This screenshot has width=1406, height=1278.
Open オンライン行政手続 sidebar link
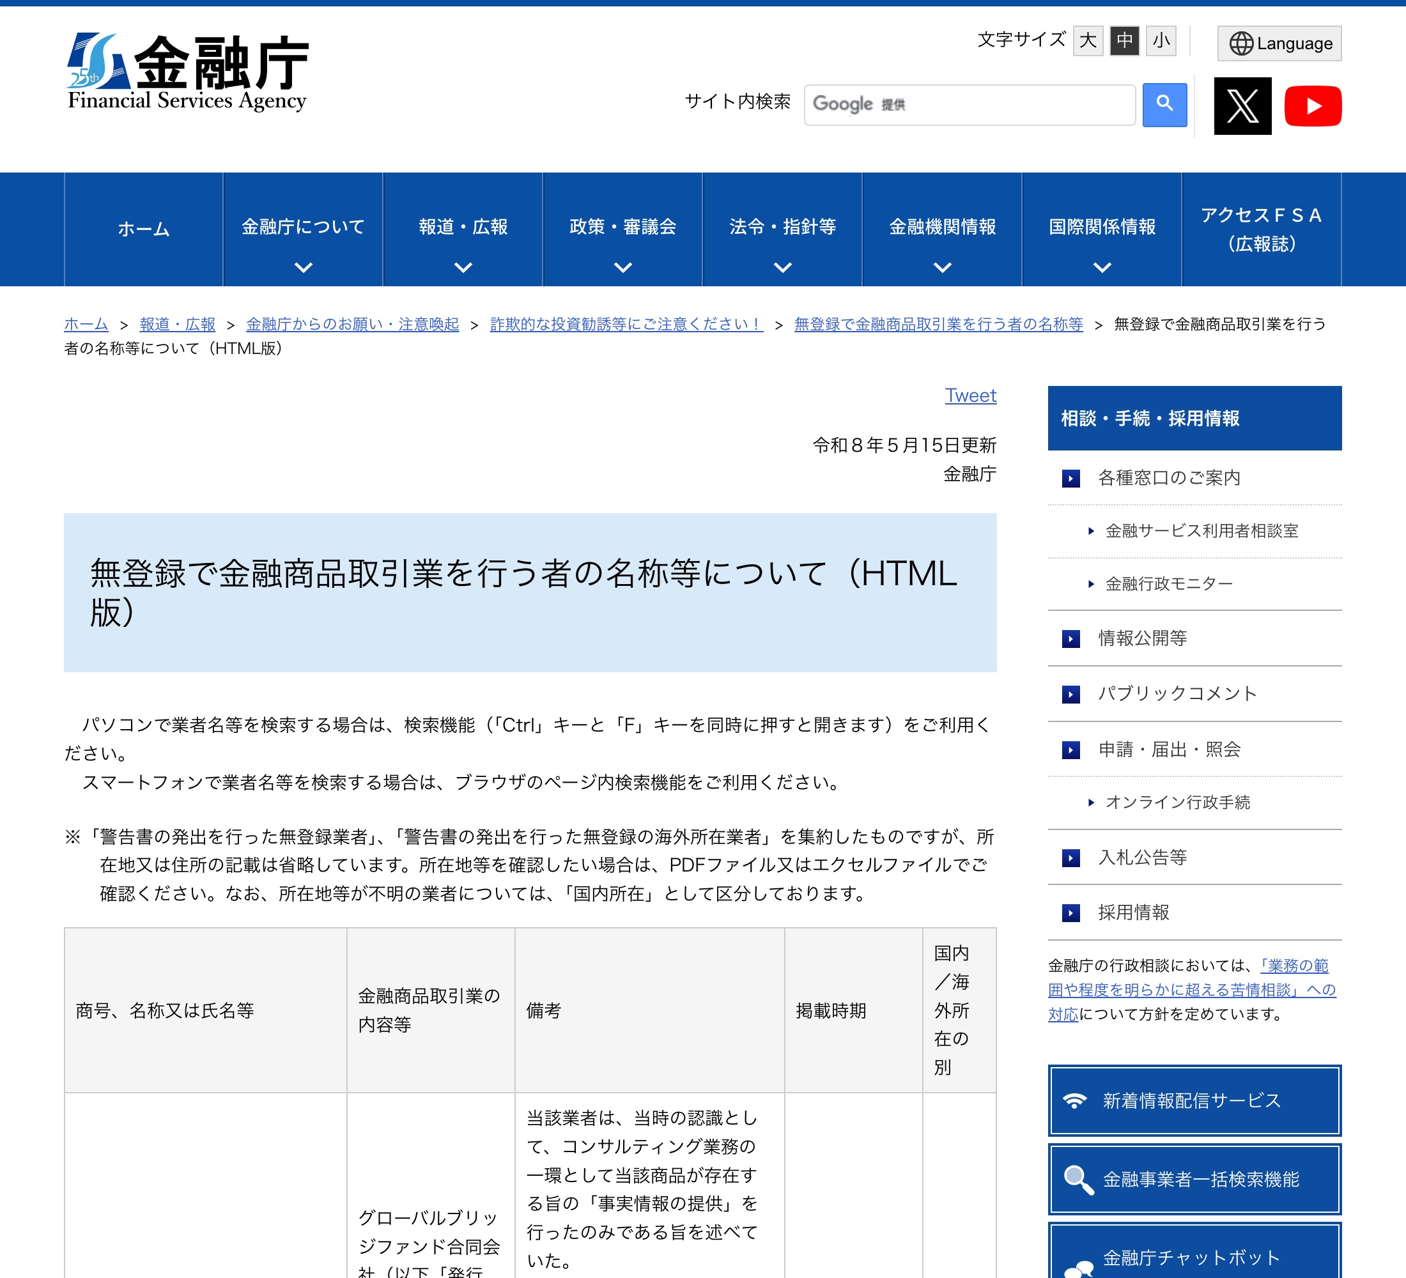click(1177, 803)
